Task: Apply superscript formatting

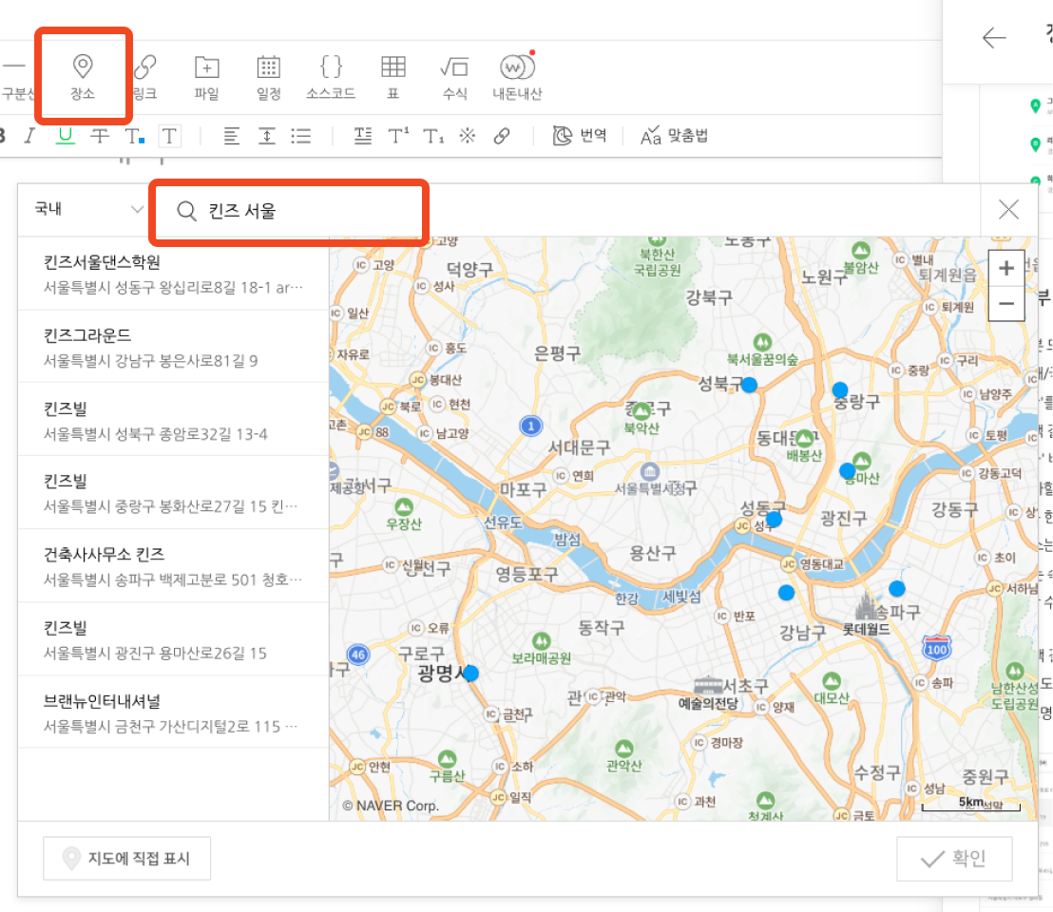Action: point(398,136)
